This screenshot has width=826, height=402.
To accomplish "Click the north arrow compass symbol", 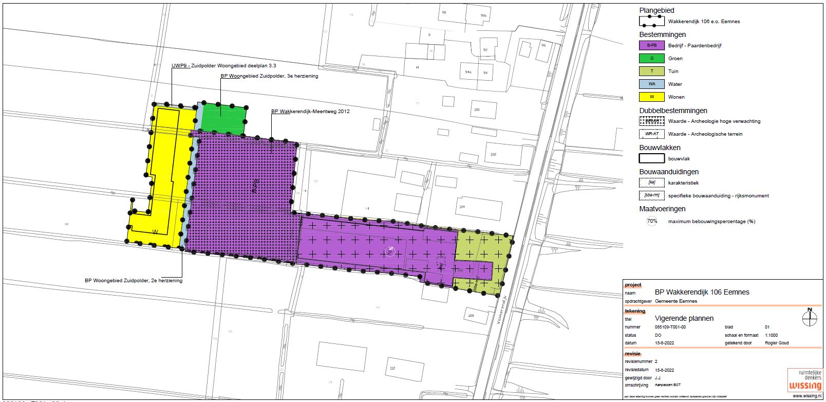I will point(810,319).
